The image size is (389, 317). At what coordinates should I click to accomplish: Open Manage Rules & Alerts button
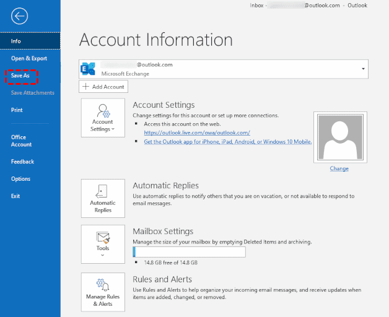tap(103, 292)
